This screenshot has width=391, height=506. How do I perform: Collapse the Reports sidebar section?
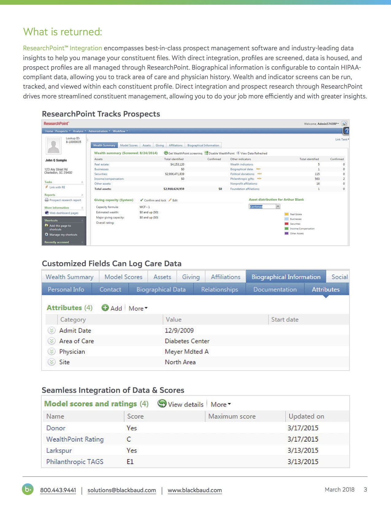point(82,195)
